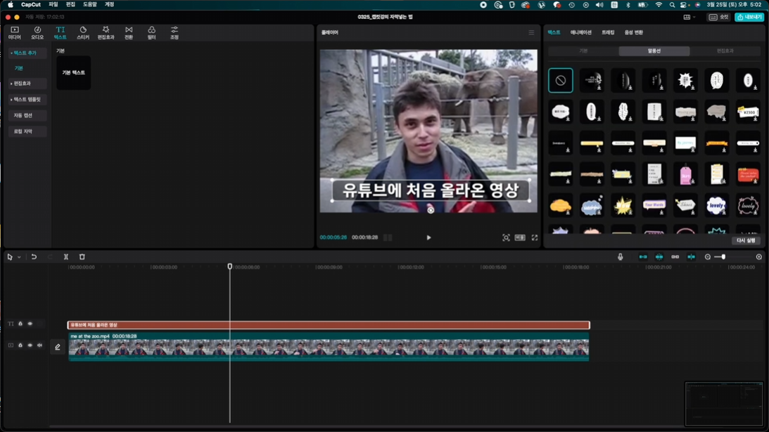This screenshot has height=432, width=769.
Task: Open the Apple menu
Action: [x=11, y=4]
